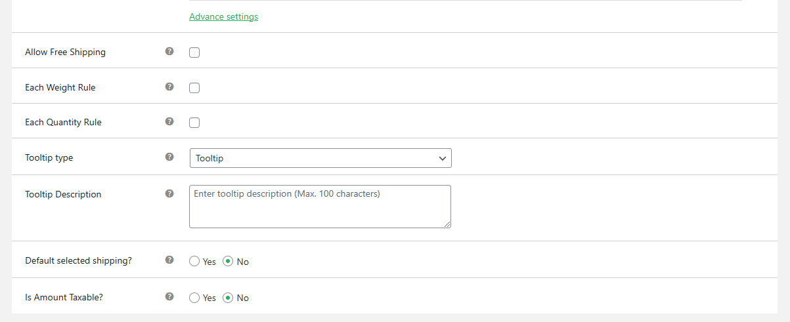Viewport: 790px width, 322px height.
Task: Click the Default selected shipping? label
Action: tap(78, 260)
